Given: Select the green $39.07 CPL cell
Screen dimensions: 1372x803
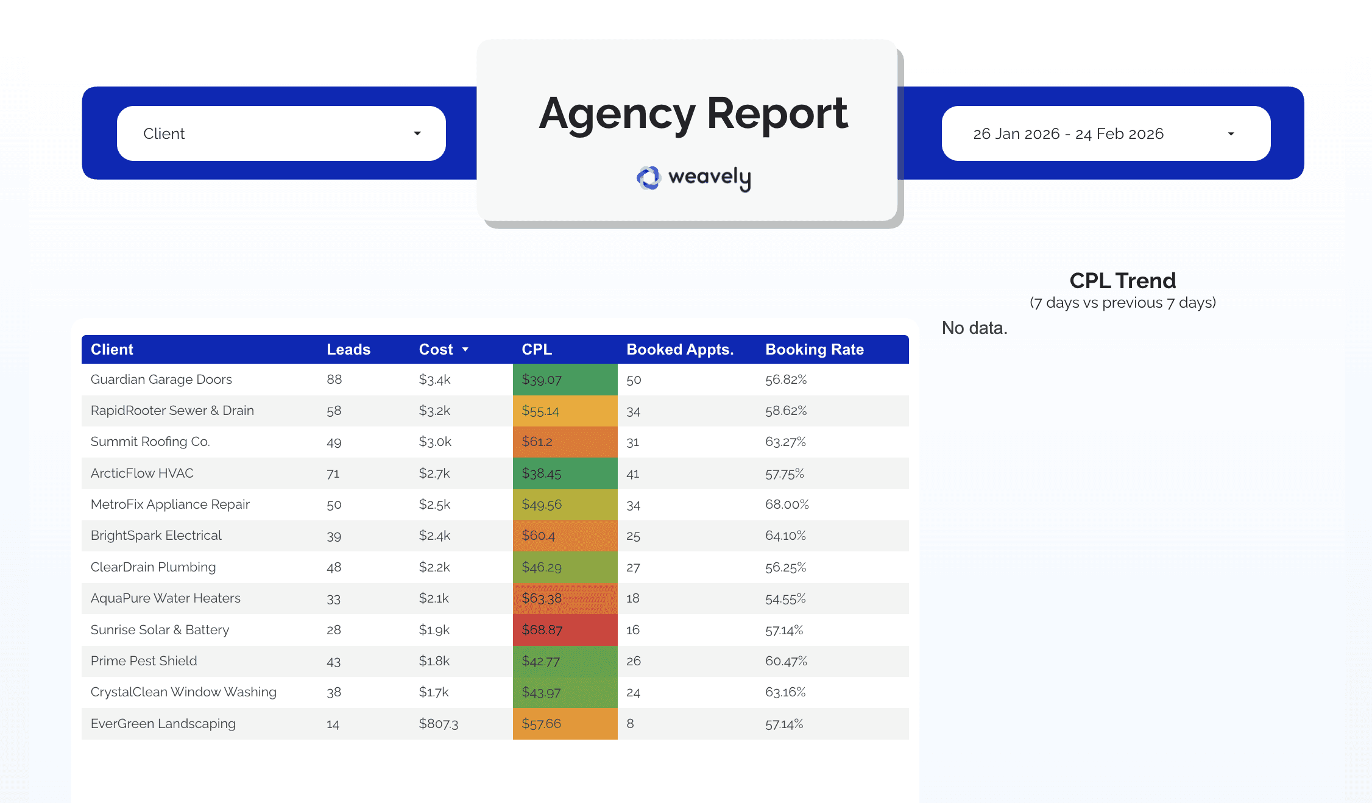Looking at the screenshot, I should pyautogui.click(x=565, y=380).
